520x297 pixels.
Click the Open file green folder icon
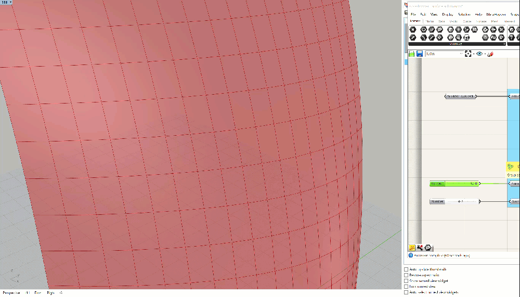411,54
